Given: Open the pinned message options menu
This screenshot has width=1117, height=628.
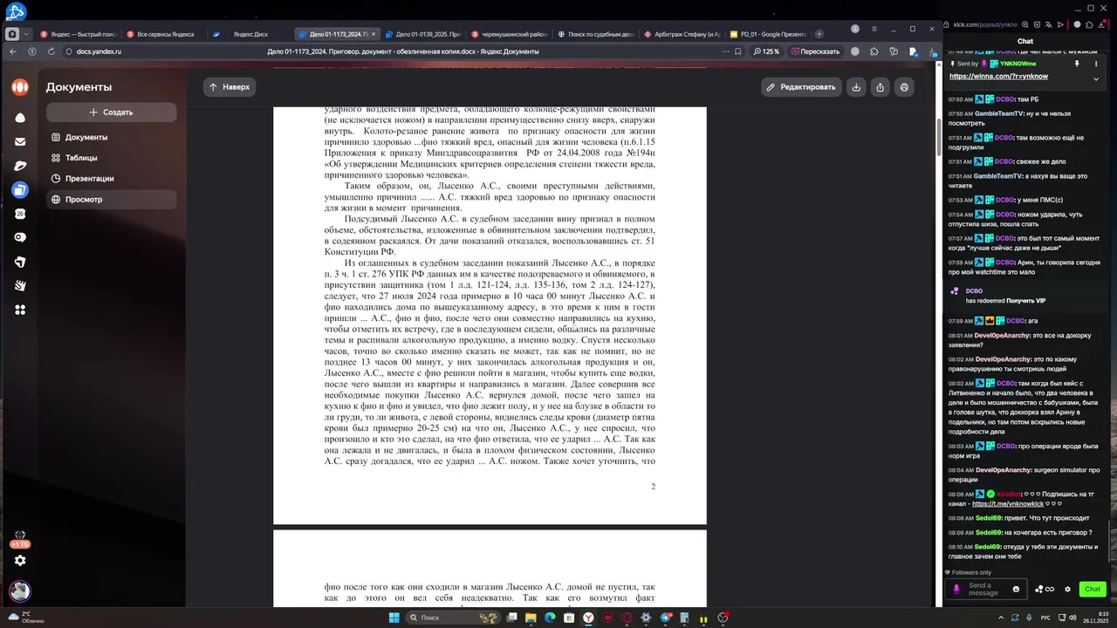Looking at the screenshot, I should tap(1096, 64).
